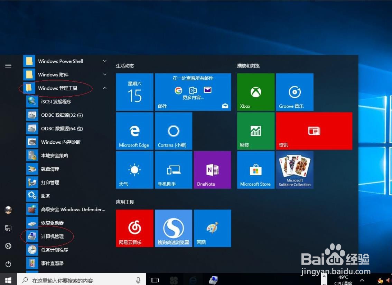Expand the Windows 附件 group
The image size is (392, 285).
104,74
